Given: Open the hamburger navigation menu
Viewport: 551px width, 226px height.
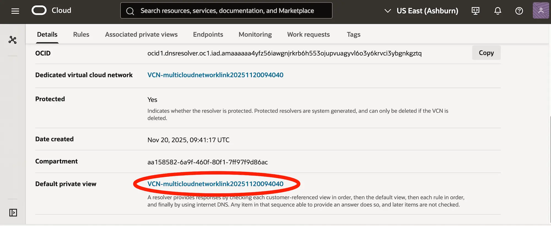Looking at the screenshot, I should click(x=15, y=11).
